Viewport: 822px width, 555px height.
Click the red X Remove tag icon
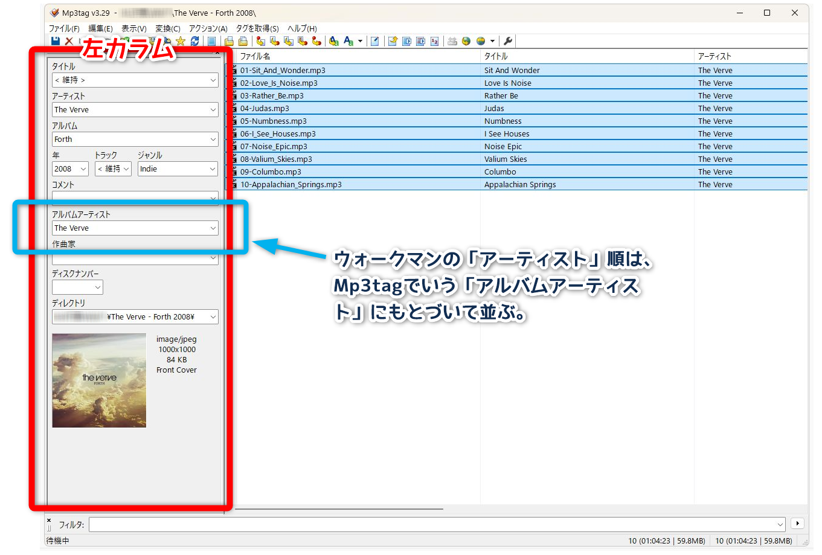[x=69, y=41]
